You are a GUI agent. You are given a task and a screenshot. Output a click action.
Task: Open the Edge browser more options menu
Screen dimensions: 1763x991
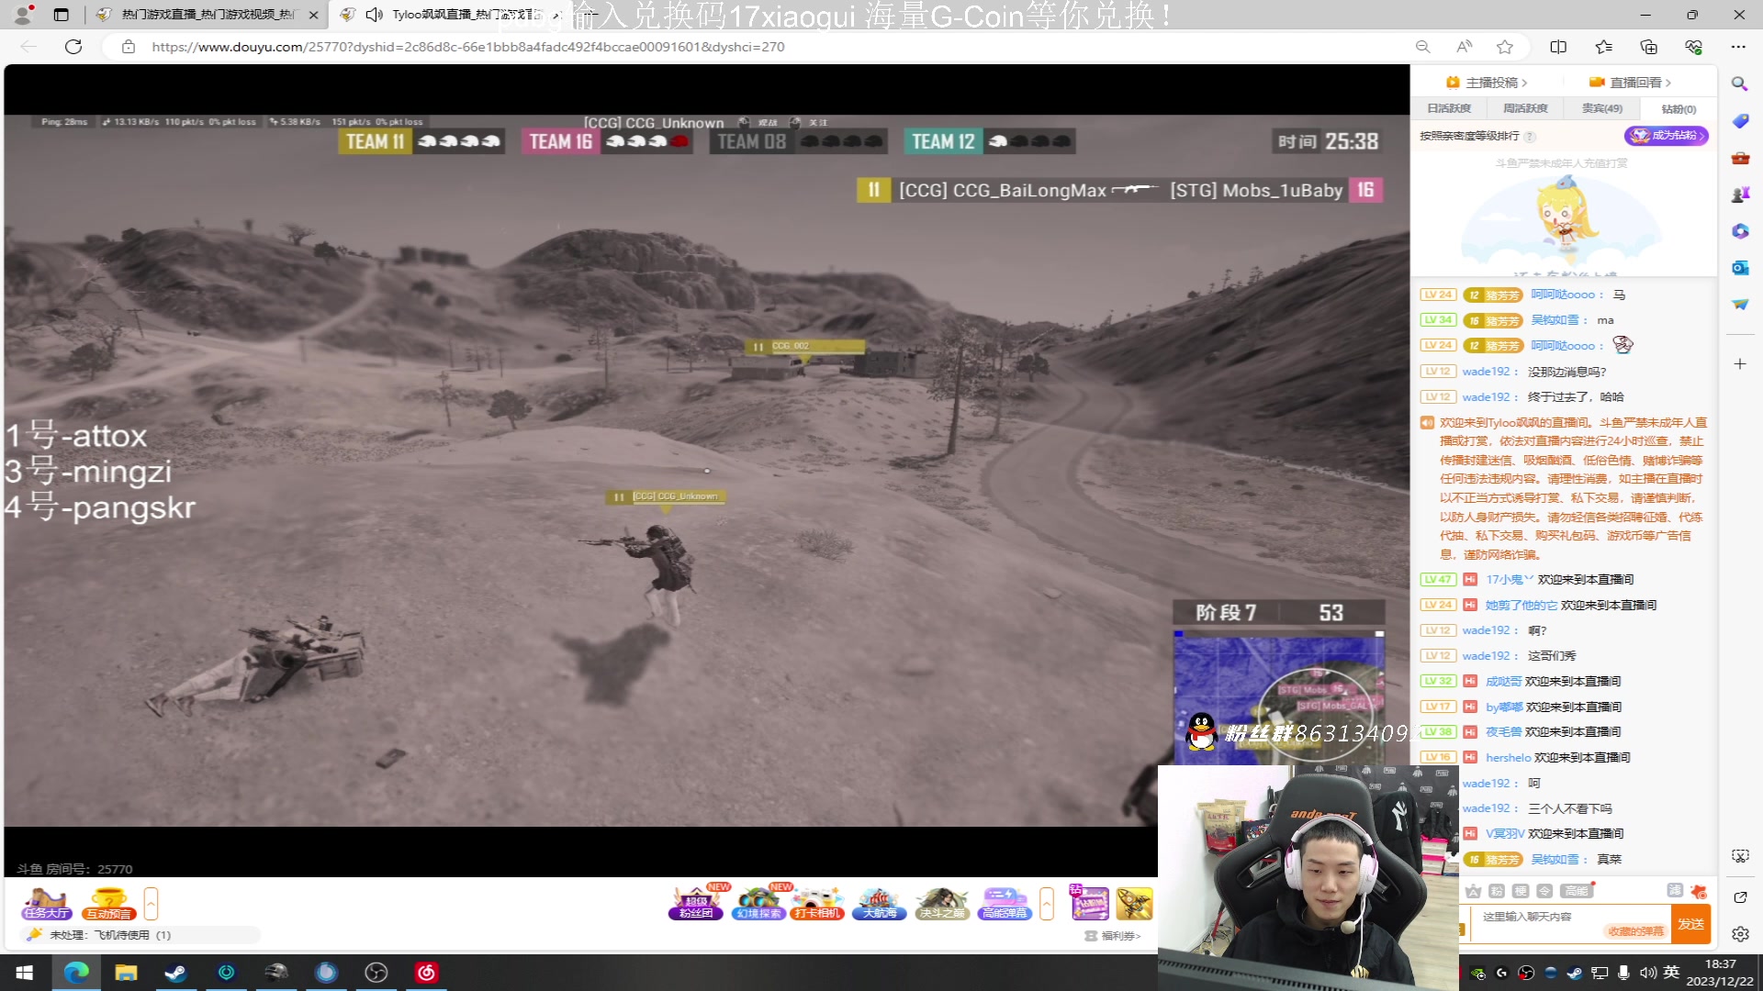1738,47
